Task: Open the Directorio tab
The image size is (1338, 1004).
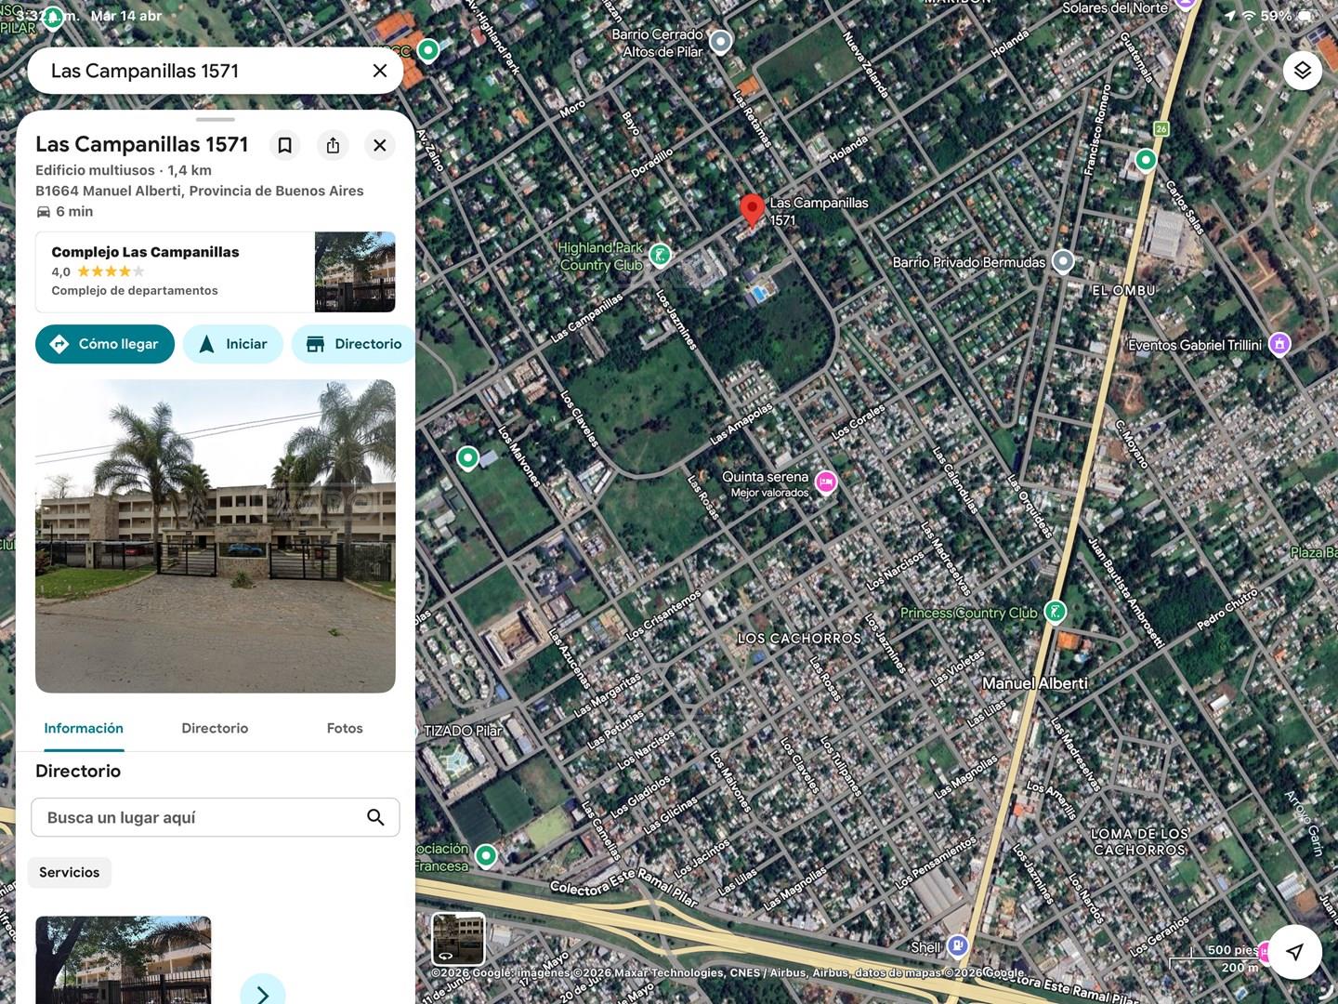Action: [x=215, y=729]
